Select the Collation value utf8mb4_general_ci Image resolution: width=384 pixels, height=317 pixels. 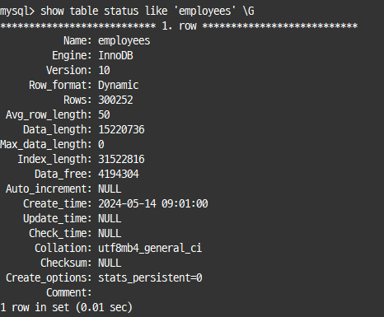[x=150, y=249]
